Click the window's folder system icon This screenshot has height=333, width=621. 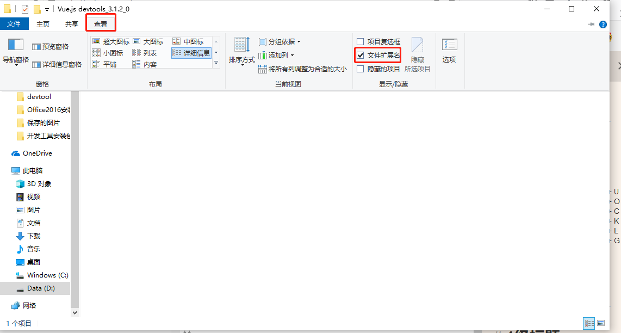click(x=7, y=9)
